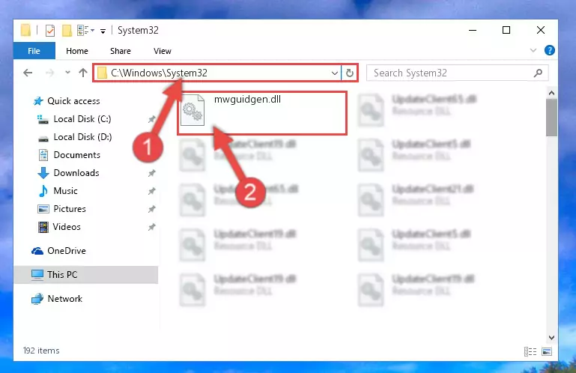Maximize the System32 window
This screenshot has width=576, height=373.
tap(506, 30)
